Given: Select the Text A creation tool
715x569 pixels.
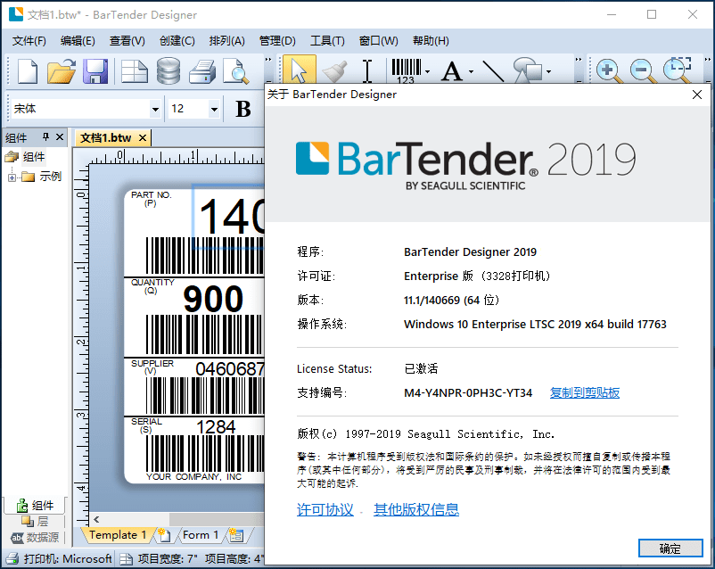Looking at the screenshot, I should click(x=452, y=71).
